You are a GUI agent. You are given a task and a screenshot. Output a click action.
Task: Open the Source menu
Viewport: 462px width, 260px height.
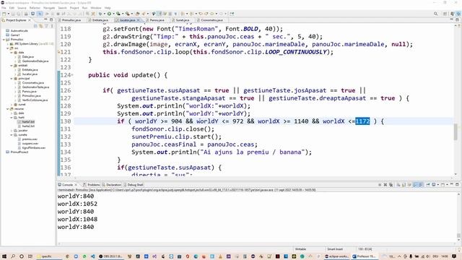click(x=22, y=8)
